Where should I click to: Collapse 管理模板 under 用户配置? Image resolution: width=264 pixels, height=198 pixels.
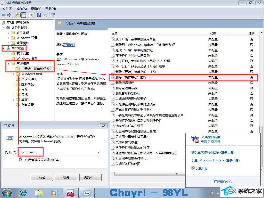9,64
